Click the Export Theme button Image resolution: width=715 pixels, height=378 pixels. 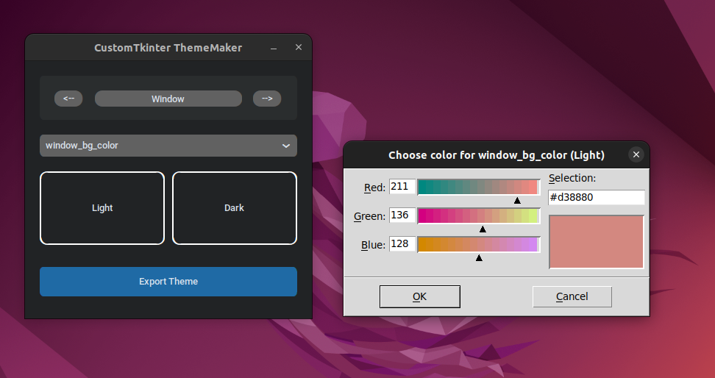click(168, 282)
